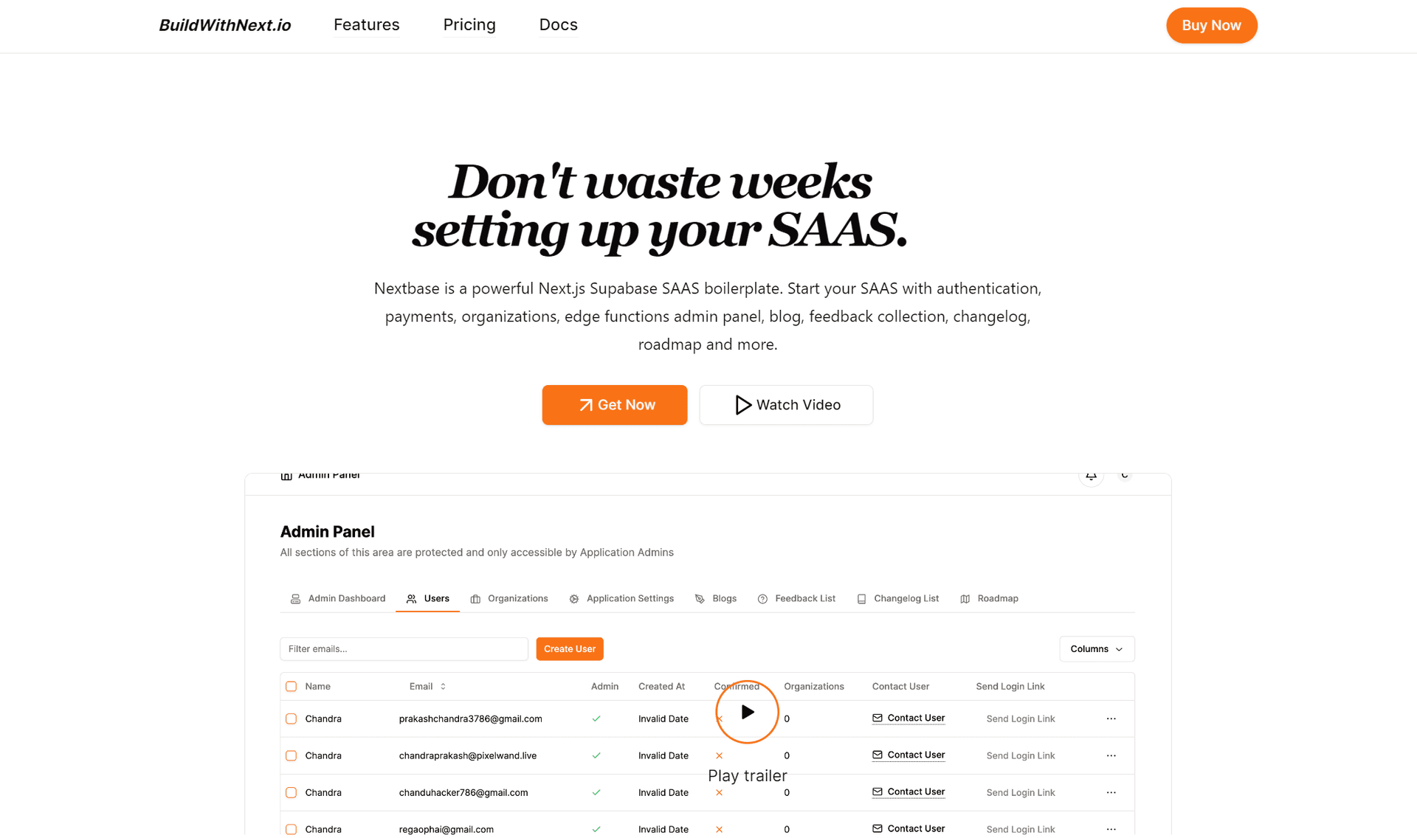Click the Admin Dashboard panel icon
This screenshot has width=1417, height=838.
tap(295, 598)
